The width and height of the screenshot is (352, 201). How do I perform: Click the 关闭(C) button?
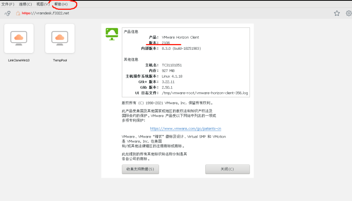click(x=227, y=169)
